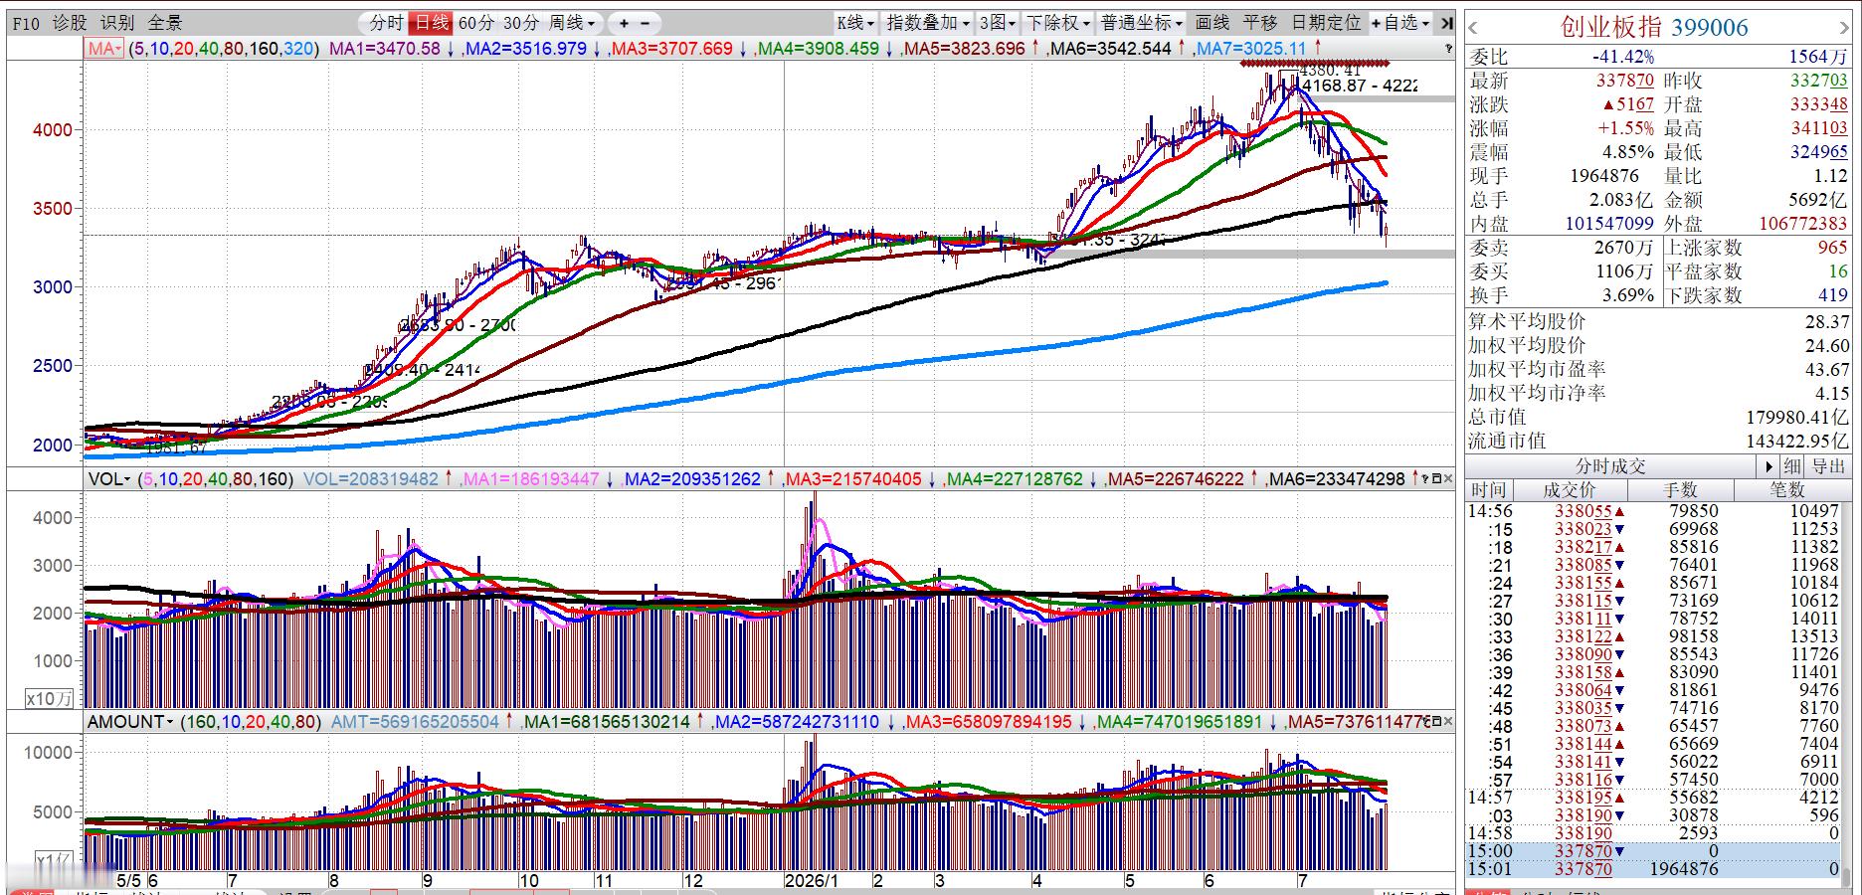The height and width of the screenshot is (895, 1862).
Task: Click 委比 -41.42% value
Action: (1622, 57)
